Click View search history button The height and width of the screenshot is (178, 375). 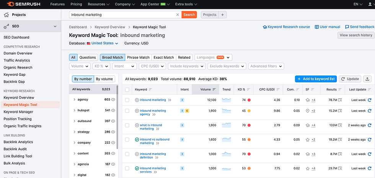point(356,35)
